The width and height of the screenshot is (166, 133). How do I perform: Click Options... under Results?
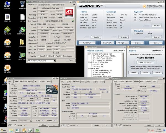(156, 37)
